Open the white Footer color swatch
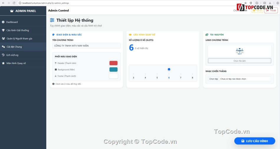The width and height of the screenshot is (280, 149). coord(113,76)
